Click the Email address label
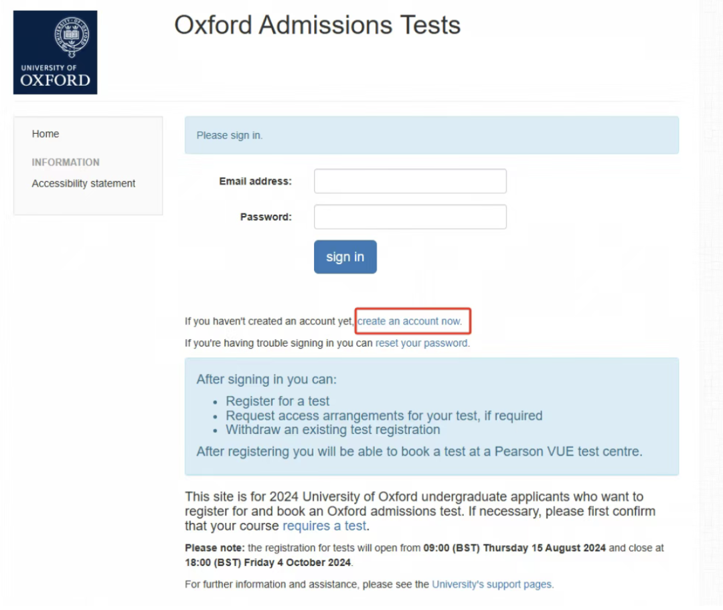 click(x=256, y=181)
